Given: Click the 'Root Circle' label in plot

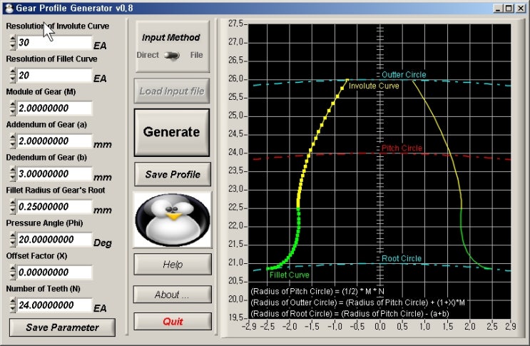Looking at the screenshot, I should pyautogui.click(x=402, y=258).
